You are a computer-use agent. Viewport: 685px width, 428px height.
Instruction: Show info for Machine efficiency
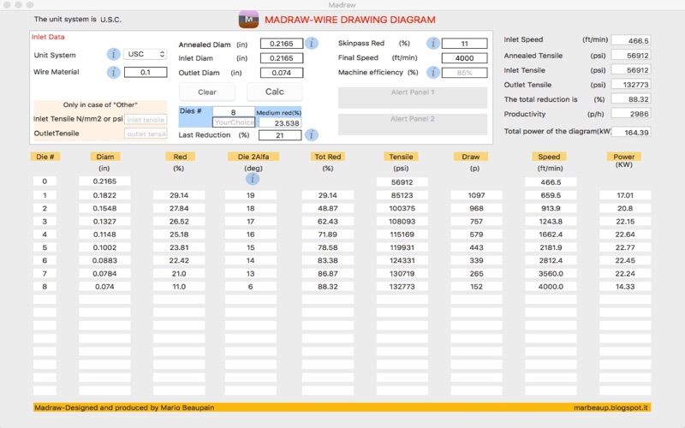point(433,73)
